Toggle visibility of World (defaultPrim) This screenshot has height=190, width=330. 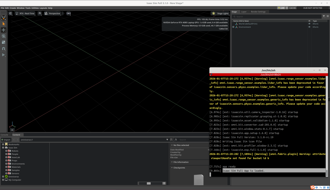[309, 24]
